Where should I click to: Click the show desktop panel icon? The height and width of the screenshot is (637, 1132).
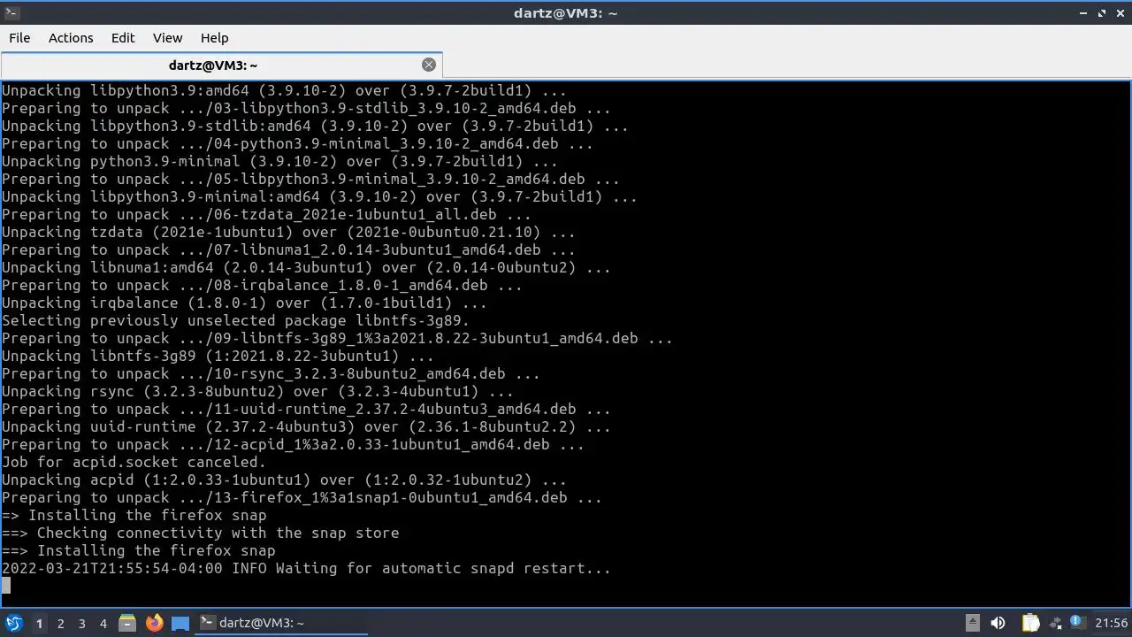180,623
